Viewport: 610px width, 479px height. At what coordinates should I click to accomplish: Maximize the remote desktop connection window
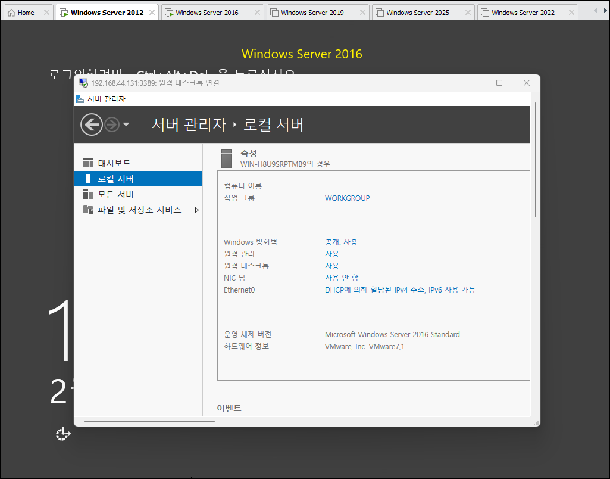[x=499, y=83]
